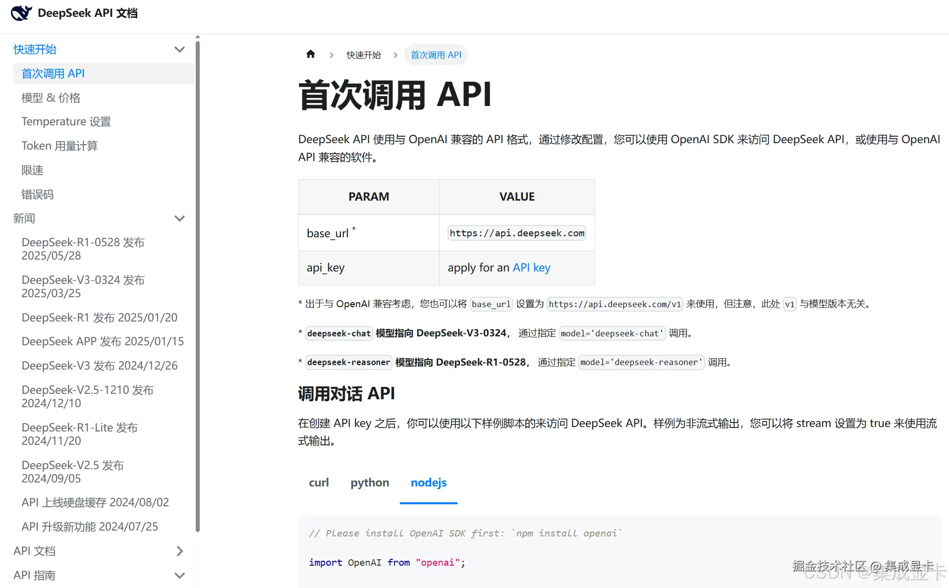Screen dimensions: 949x588
Task: Click the bold deepseek-chat inline code
Action: [x=339, y=333]
